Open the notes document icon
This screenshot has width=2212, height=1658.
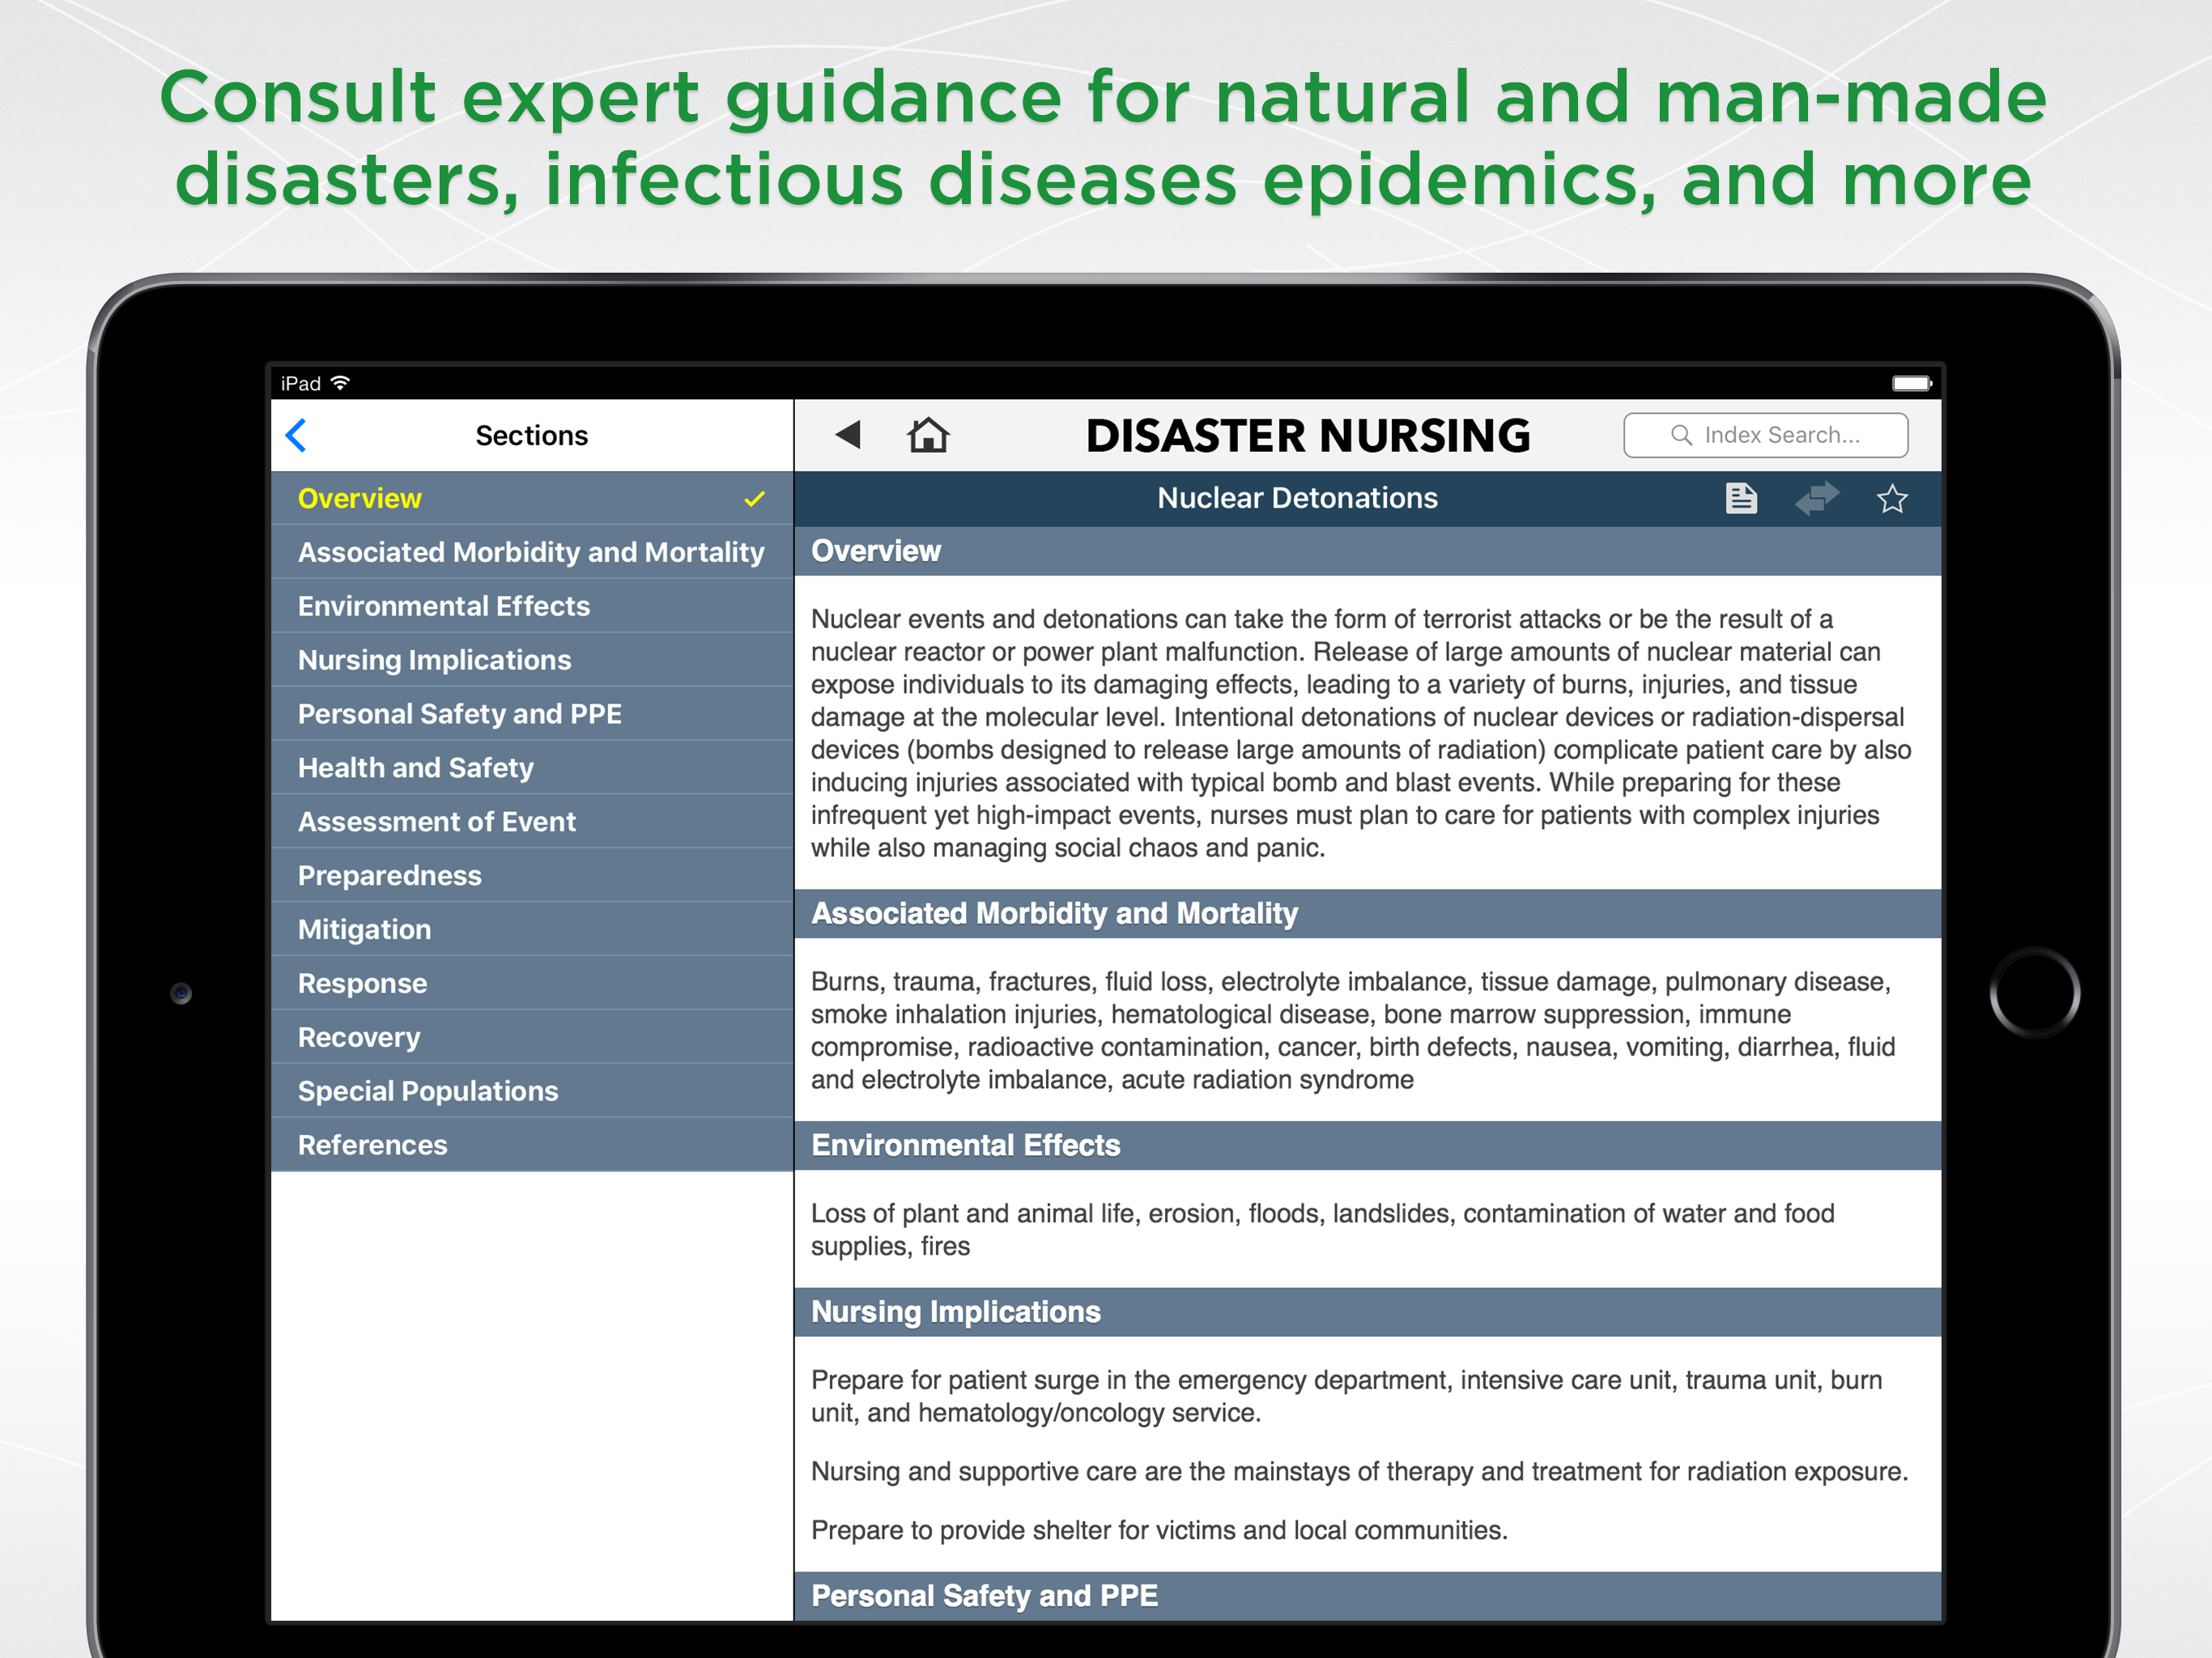[x=1740, y=498]
